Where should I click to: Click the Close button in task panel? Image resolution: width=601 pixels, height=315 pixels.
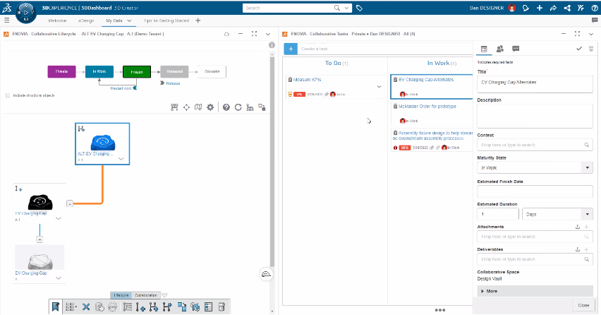point(583,305)
